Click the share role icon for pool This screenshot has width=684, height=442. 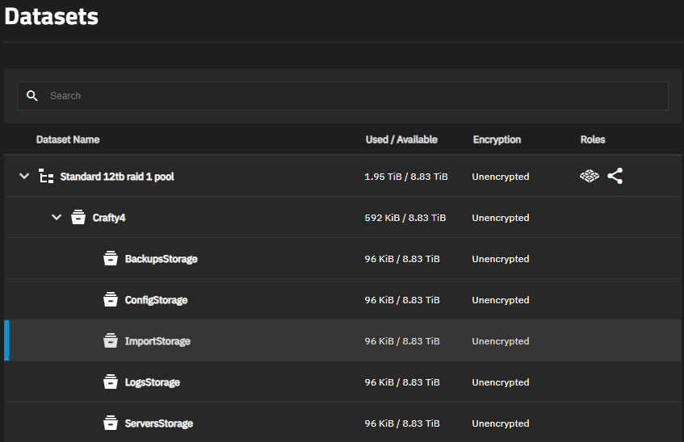(x=615, y=177)
